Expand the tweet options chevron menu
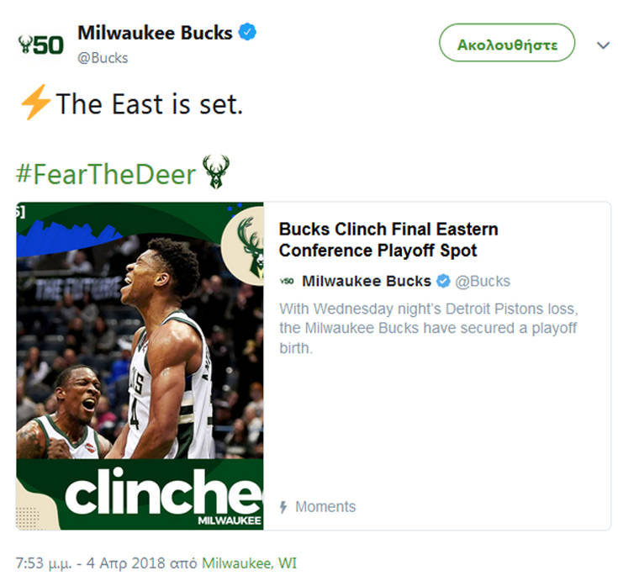618x581 pixels. [x=603, y=45]
